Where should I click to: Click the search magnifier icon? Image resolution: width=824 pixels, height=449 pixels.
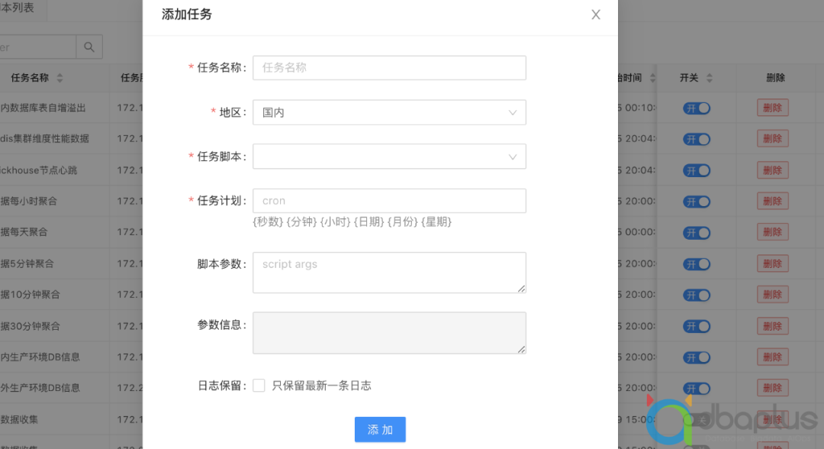point(89,47)
